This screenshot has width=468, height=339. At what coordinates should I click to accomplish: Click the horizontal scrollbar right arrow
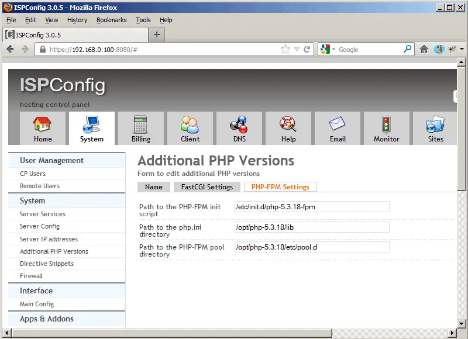452,333
